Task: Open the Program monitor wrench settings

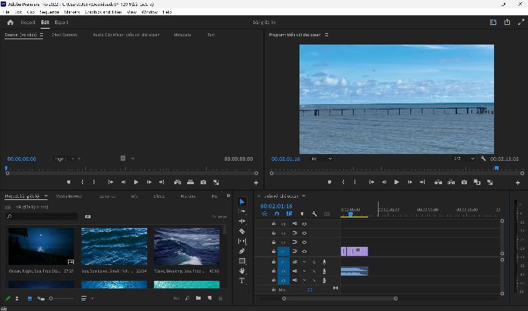Action: [x=483, y=159]
